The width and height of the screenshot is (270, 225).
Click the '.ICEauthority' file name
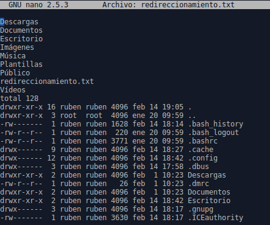[216, 218]
